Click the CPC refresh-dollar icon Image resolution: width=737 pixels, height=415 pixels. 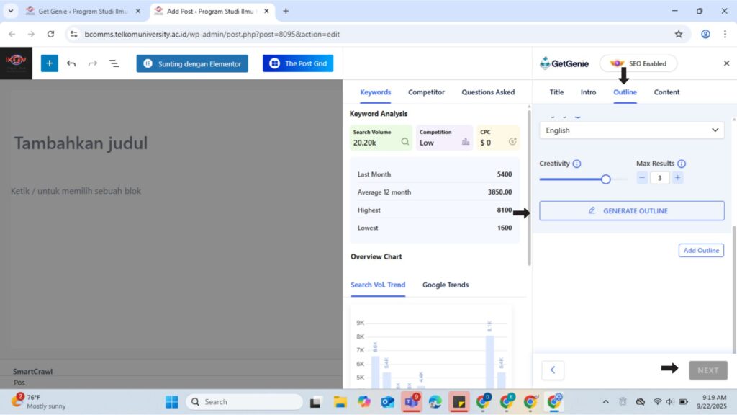(x=512, y=141)
